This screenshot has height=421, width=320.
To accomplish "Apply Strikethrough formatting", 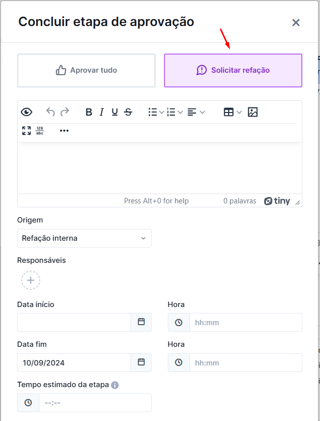I will pyautogui.click(x=128, y=112).
